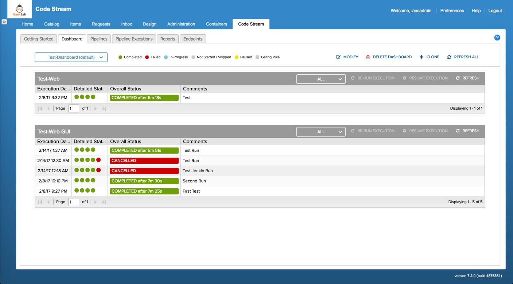This screenshot has height=284, width=513.
Task: Expand the left sidebar with double-arrow icon
Action: click(x=4, y=22)
